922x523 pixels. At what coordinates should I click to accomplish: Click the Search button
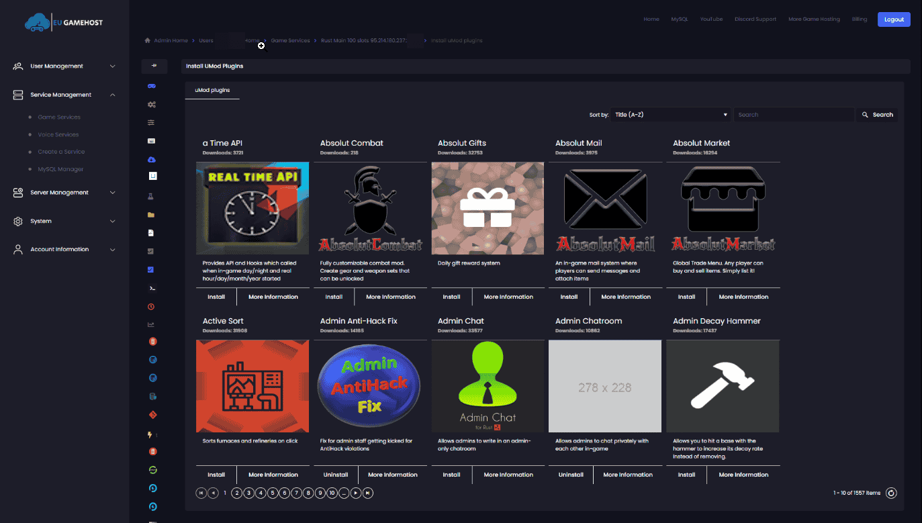click(878, 115)
